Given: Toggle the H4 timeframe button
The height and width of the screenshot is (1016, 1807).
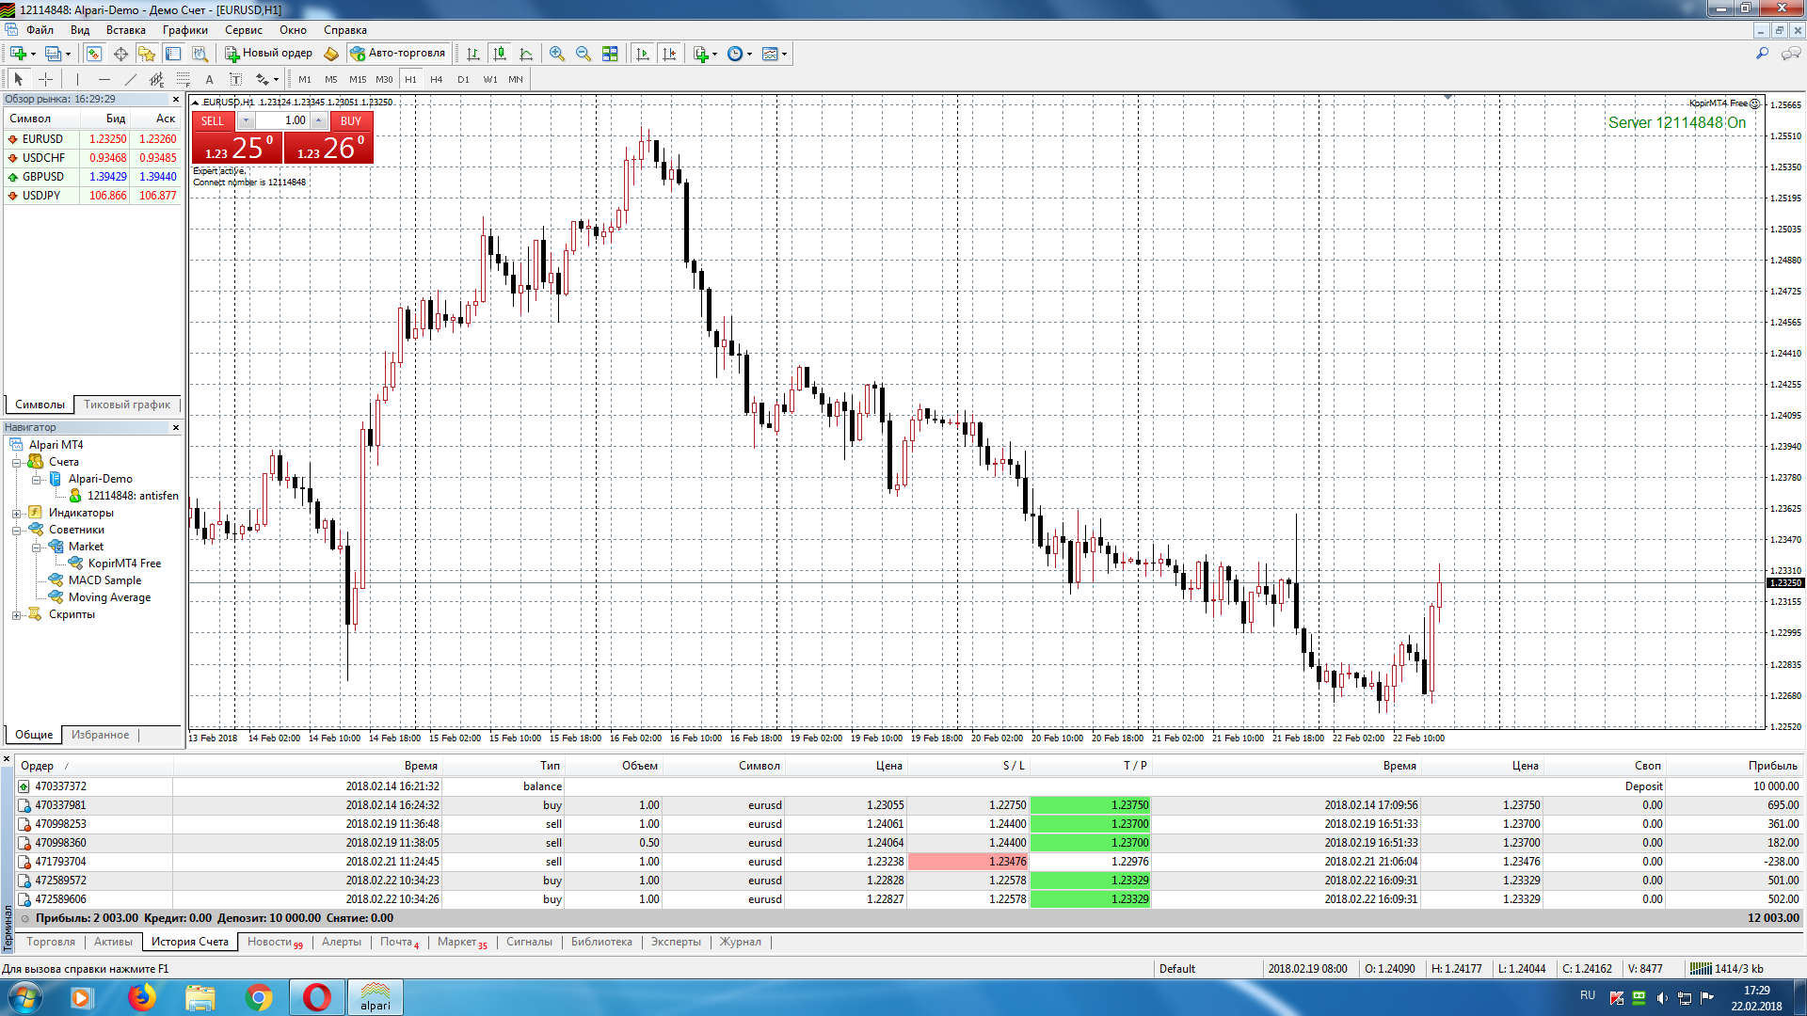Looking at the screenshot, I should (436, 79).
